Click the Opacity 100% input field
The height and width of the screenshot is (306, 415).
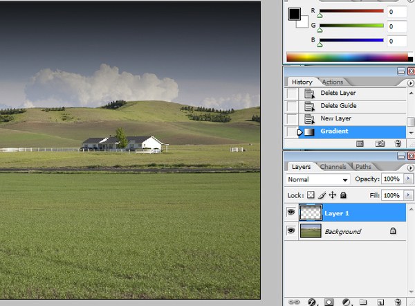(x=392, y=179)
